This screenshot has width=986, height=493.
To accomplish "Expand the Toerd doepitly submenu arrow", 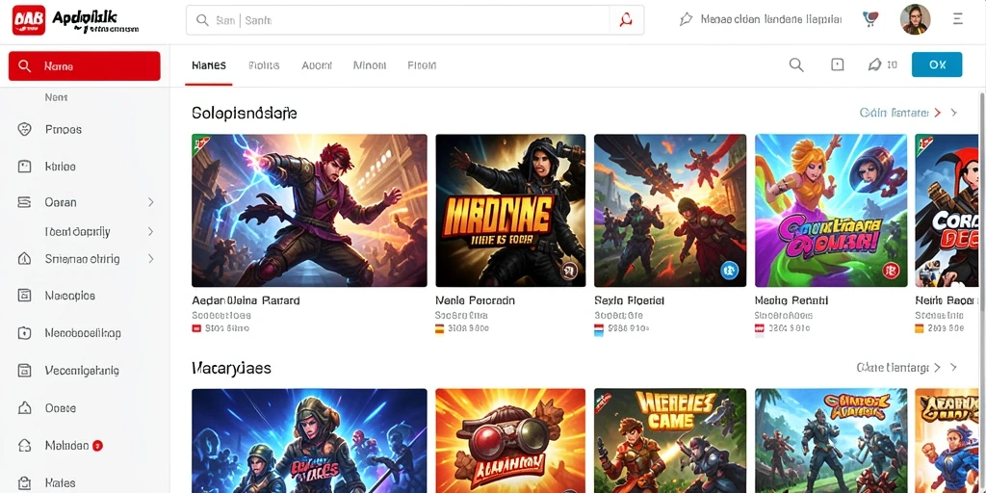I will point(151,231).
